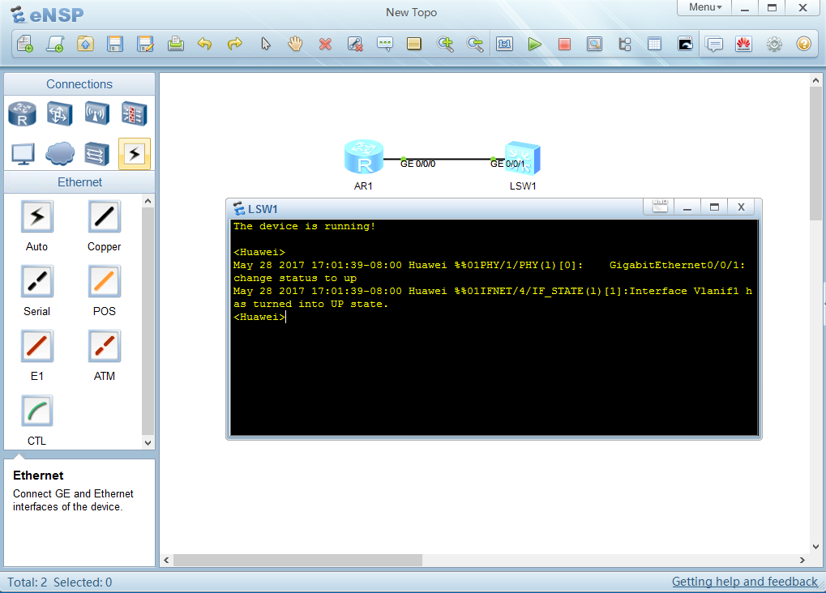This screenshot has width=826, height=593.
Task: Open settings gear in toolbar
Action: pos(774,44)
